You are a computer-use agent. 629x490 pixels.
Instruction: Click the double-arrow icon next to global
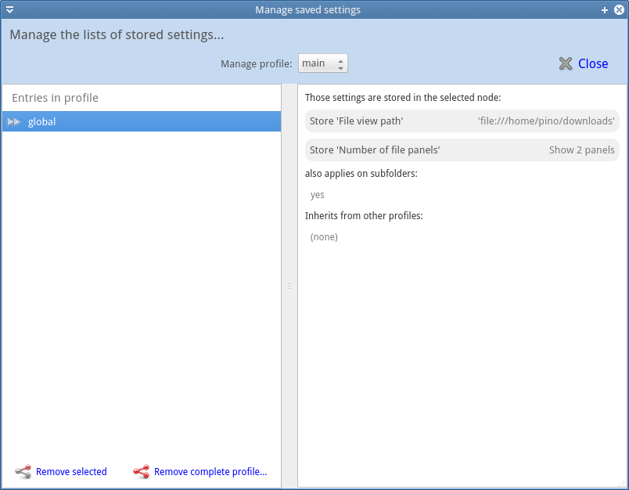point(13,121)
